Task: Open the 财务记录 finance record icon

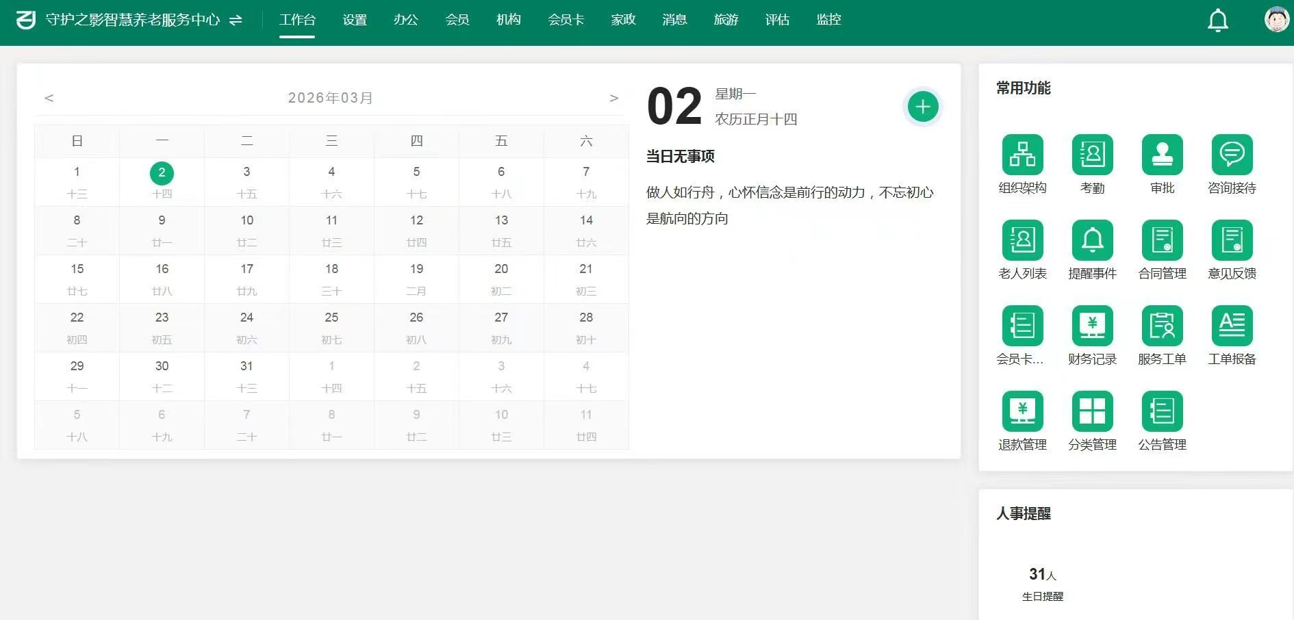Action: 1092,326
